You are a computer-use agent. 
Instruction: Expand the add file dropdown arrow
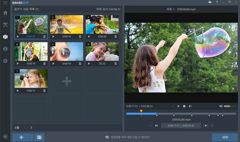pyautogui.click(x=32, y=137)
